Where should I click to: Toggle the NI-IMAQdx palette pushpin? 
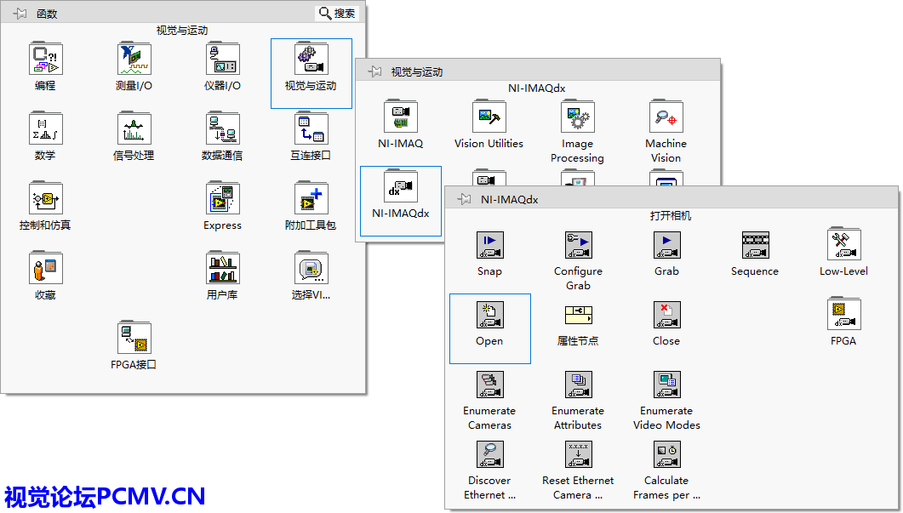464,199
